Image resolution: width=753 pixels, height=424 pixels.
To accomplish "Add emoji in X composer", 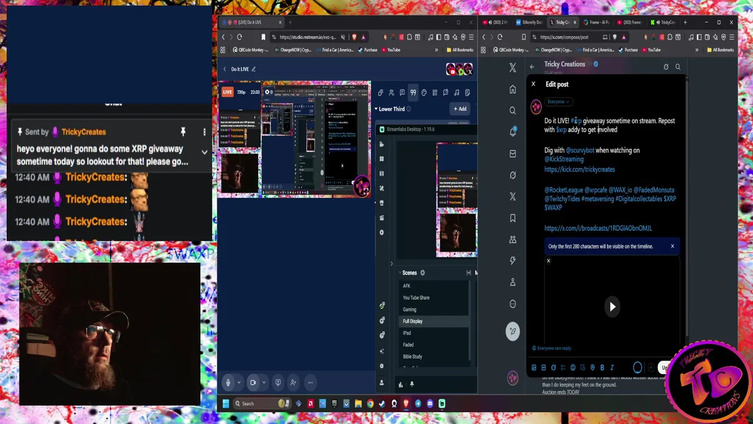I will (573, 367).
